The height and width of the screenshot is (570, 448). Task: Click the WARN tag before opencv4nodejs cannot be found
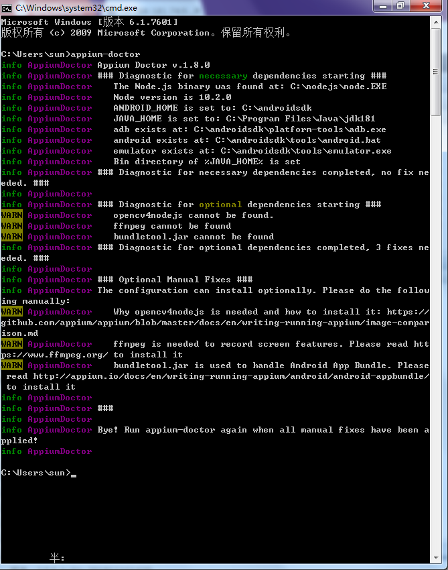(12, 215)
